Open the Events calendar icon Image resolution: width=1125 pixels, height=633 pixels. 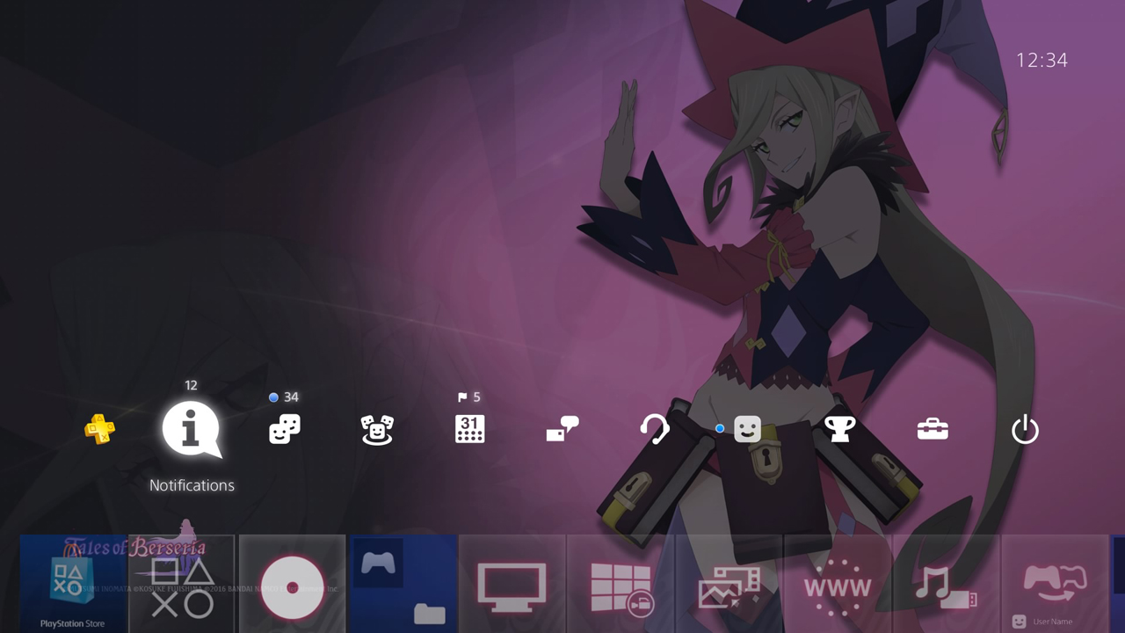(470, 429)
